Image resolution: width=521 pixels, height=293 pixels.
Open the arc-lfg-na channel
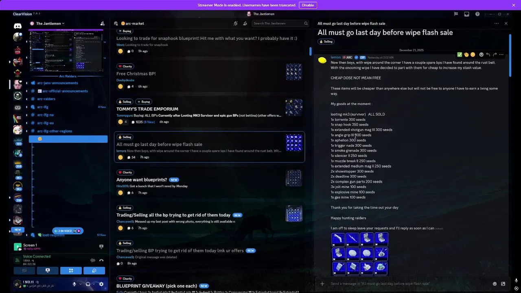coord(45,115)
